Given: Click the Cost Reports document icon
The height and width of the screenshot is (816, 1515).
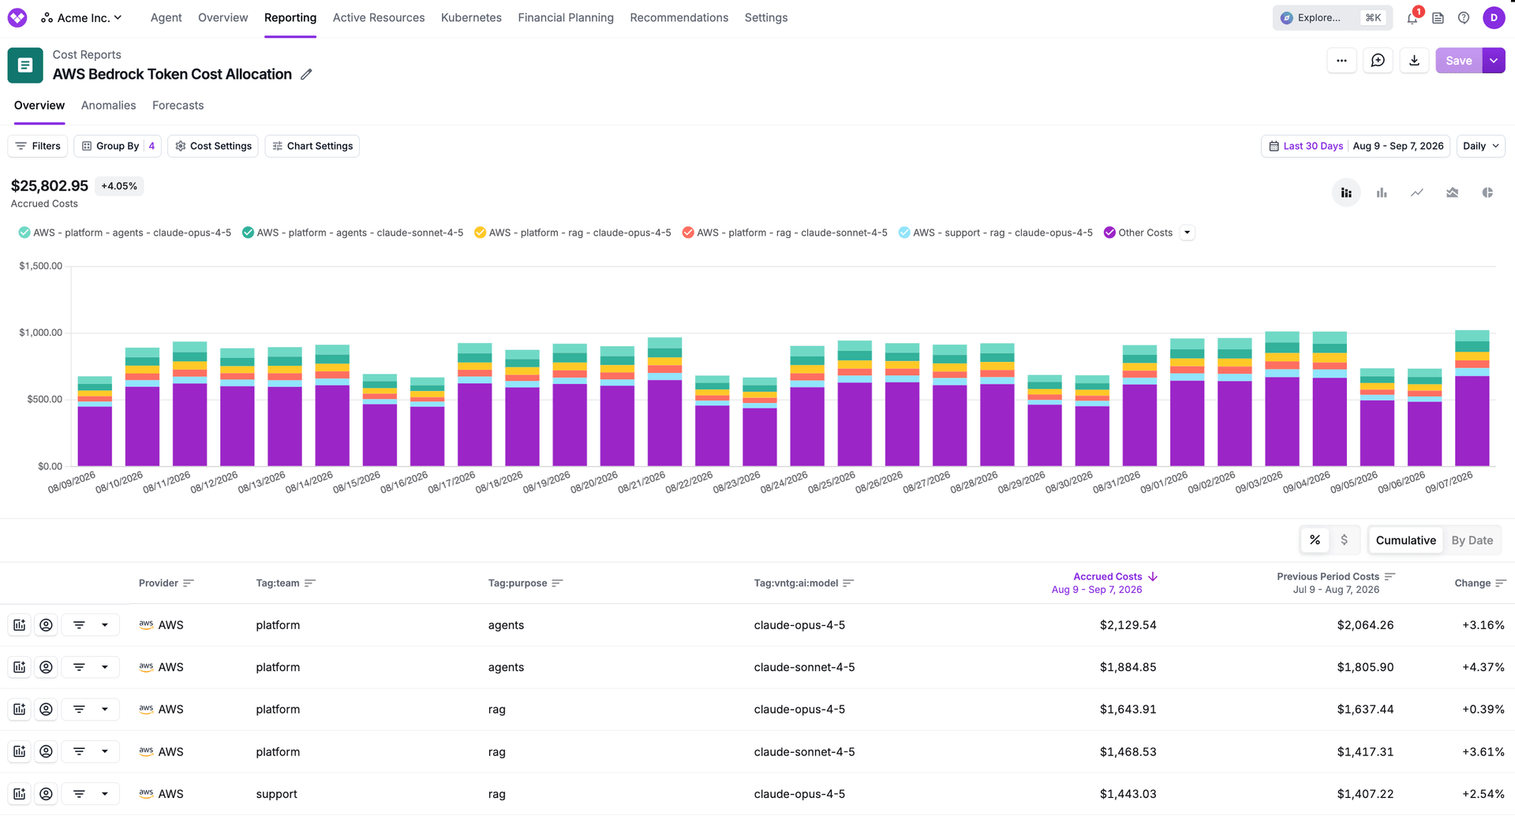Looking at the screenshot, I should [25, 65].
